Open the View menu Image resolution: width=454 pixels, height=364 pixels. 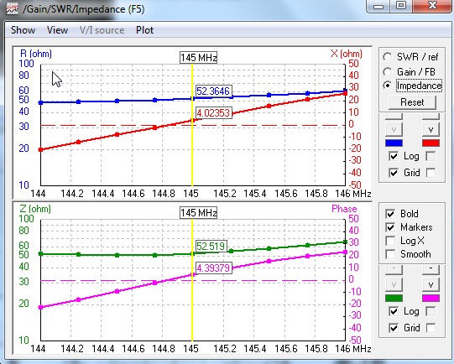click(x=57, y=30)
